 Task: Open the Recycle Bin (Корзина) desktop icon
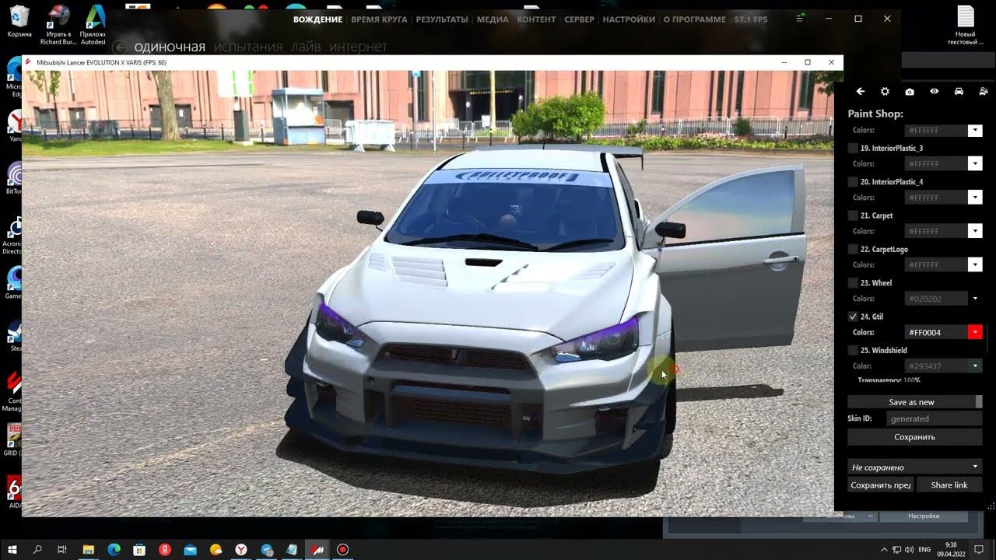pyautogui.click(x=19, y=22)
